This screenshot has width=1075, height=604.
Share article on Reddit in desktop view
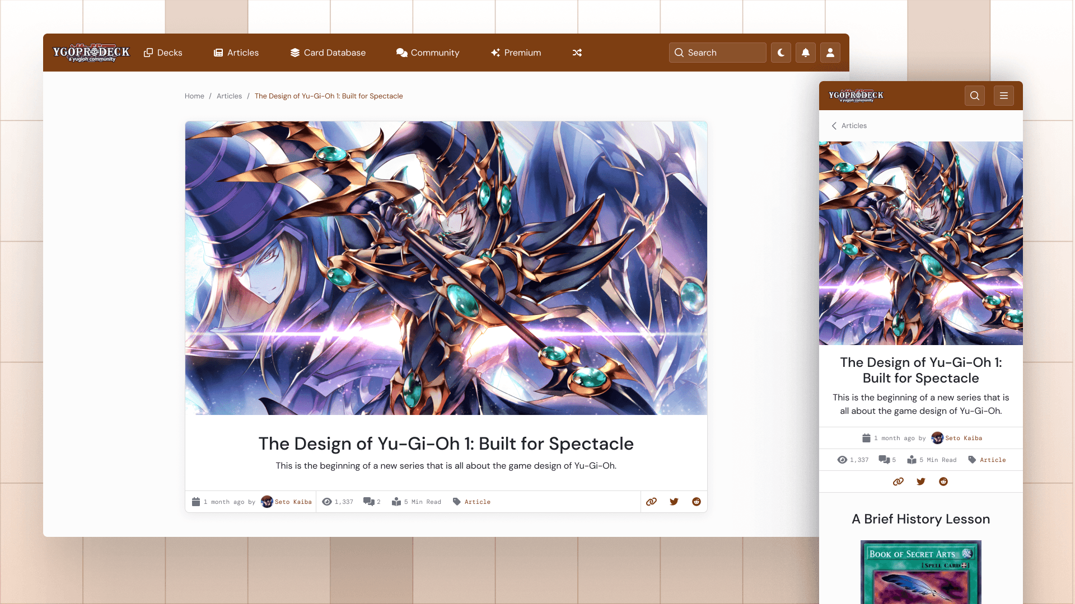(697, 502)
